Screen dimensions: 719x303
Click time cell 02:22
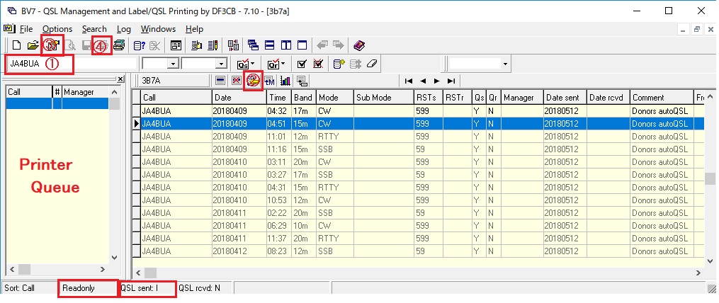pos(279,213)
